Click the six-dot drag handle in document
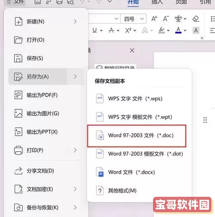 click(x=205, y=120)
